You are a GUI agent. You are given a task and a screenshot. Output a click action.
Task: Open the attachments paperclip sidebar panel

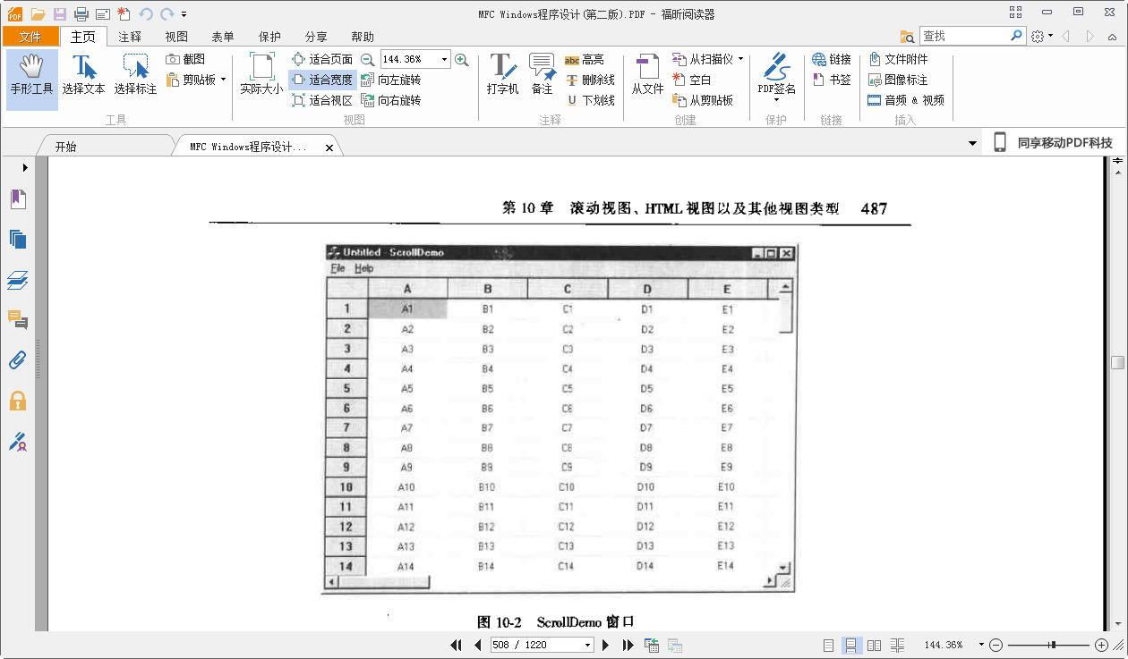[x=18, y=360]
